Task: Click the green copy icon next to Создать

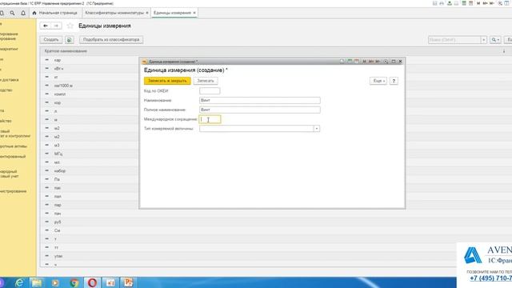Action: click(x=70, y=40)
